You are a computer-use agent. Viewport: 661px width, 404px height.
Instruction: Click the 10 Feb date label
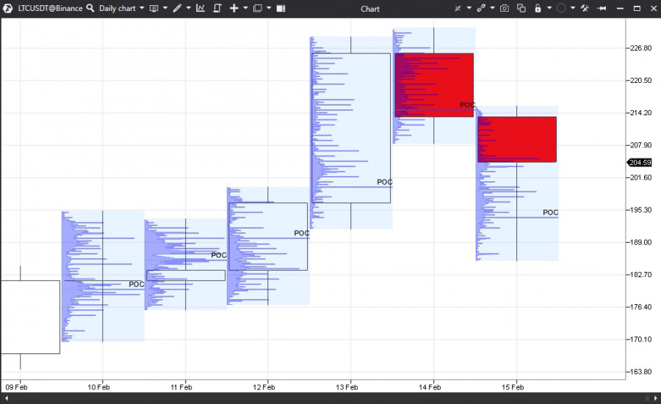(98, 387)
